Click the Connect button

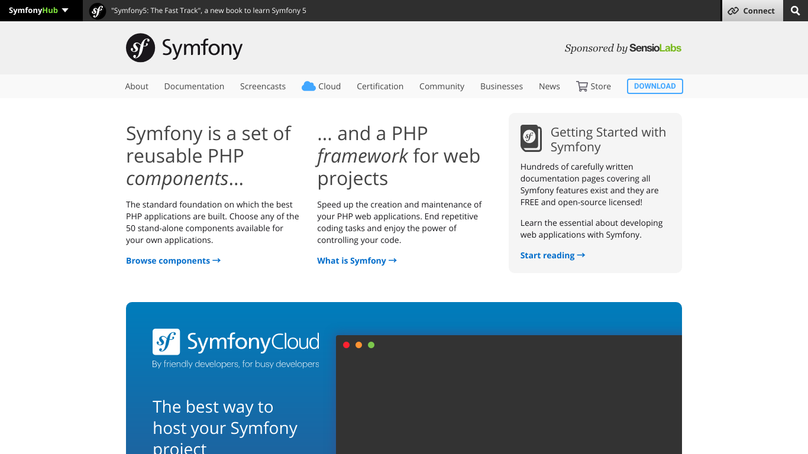coord(752,11)
